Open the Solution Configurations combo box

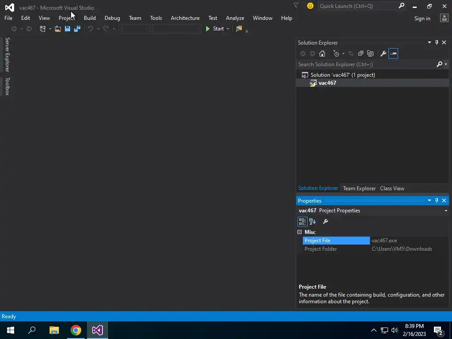coord(136,29)
